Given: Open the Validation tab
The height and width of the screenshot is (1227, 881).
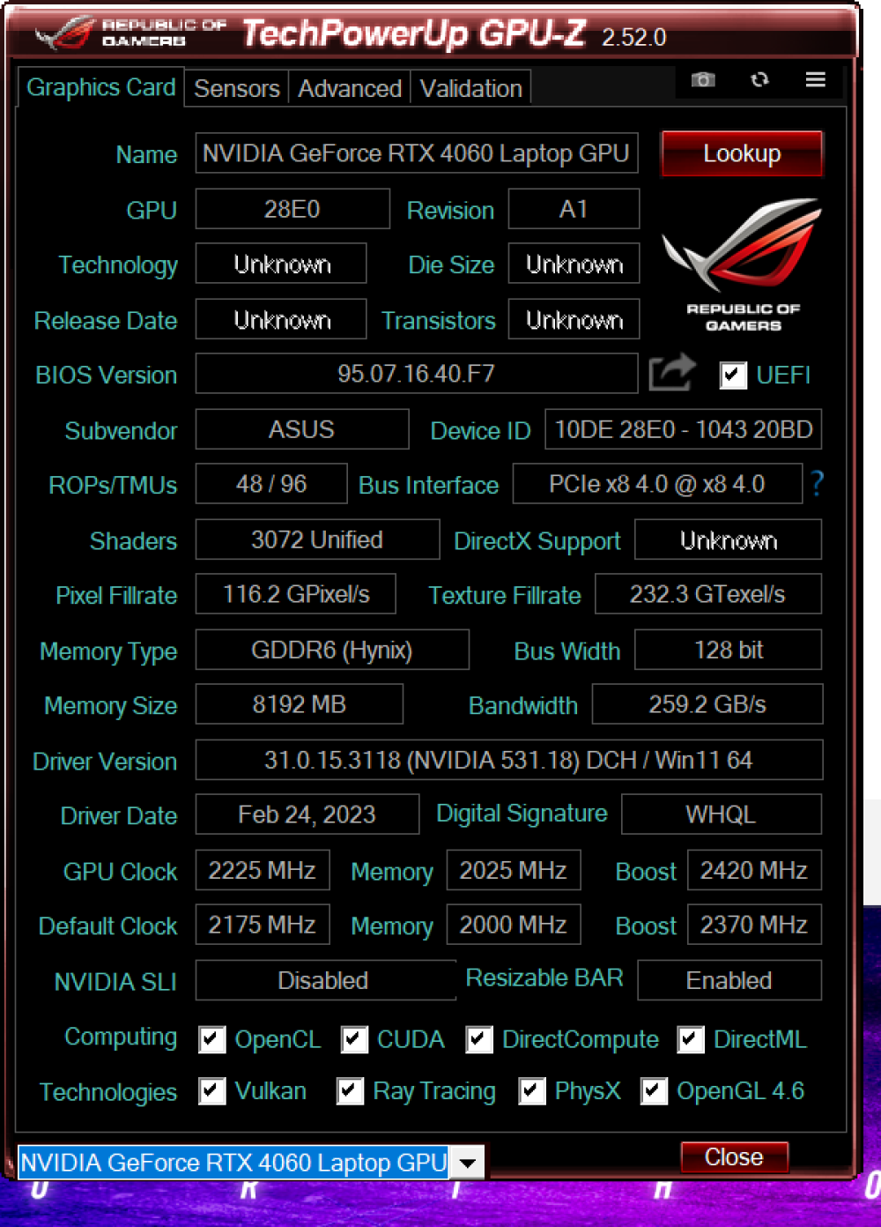Looking at the screenshot, I should coord(470,89).
